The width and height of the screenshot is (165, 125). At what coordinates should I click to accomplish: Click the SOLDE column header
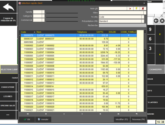[115, 32]
